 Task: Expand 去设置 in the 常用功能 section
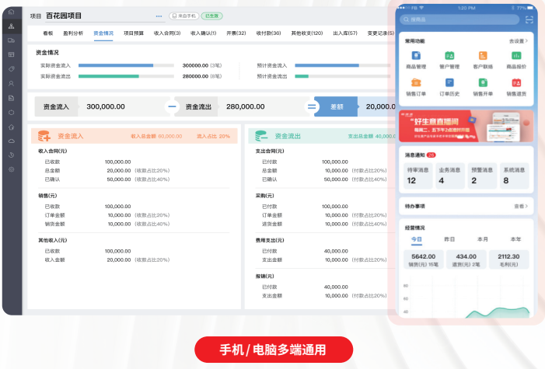[518, 40]
